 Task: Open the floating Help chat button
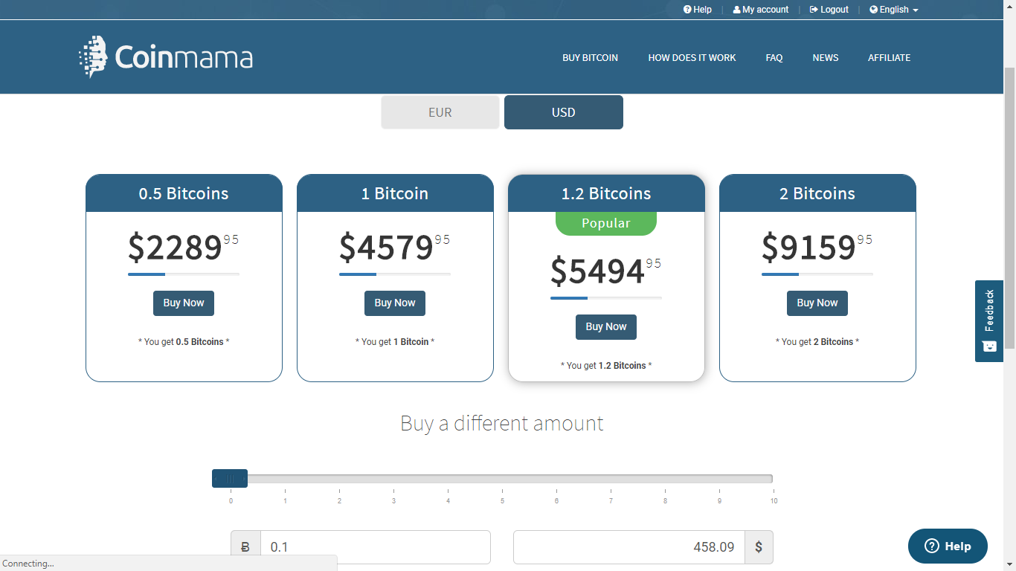(x=948, y=546)
